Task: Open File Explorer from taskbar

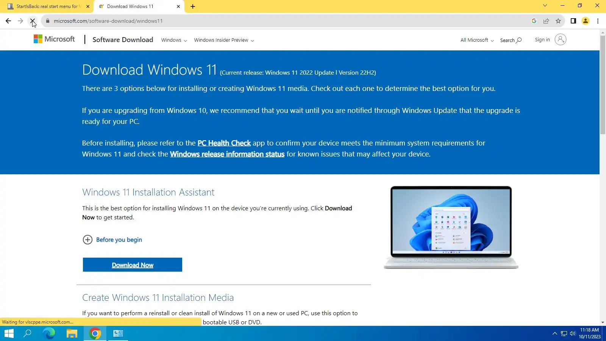Action: click(72, 333)
